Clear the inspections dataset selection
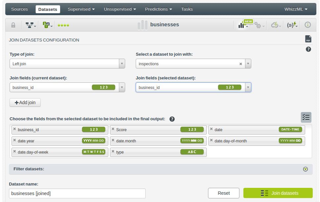320x202 pixels. (x=241, y=64)
